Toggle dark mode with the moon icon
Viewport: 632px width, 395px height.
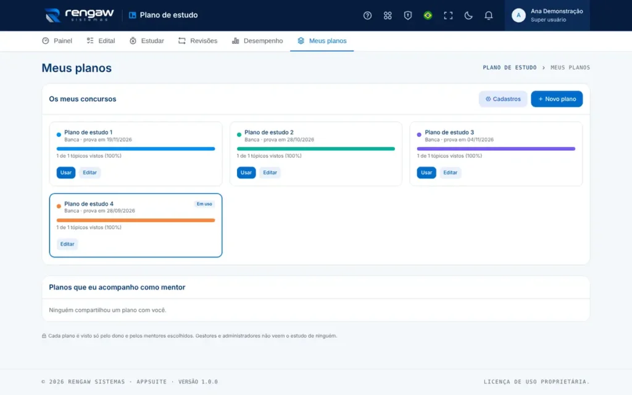pyautogui.click(x=468, y=15)
